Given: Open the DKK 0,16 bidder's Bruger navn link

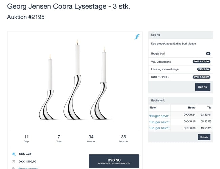Looking at the screenshot, I should pos(159,122).
